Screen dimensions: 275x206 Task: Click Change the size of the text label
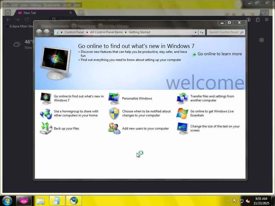pyautogui.click(x=215, y=128)
